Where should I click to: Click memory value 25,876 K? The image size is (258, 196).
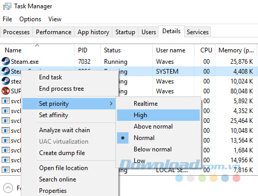click(242, 62)
